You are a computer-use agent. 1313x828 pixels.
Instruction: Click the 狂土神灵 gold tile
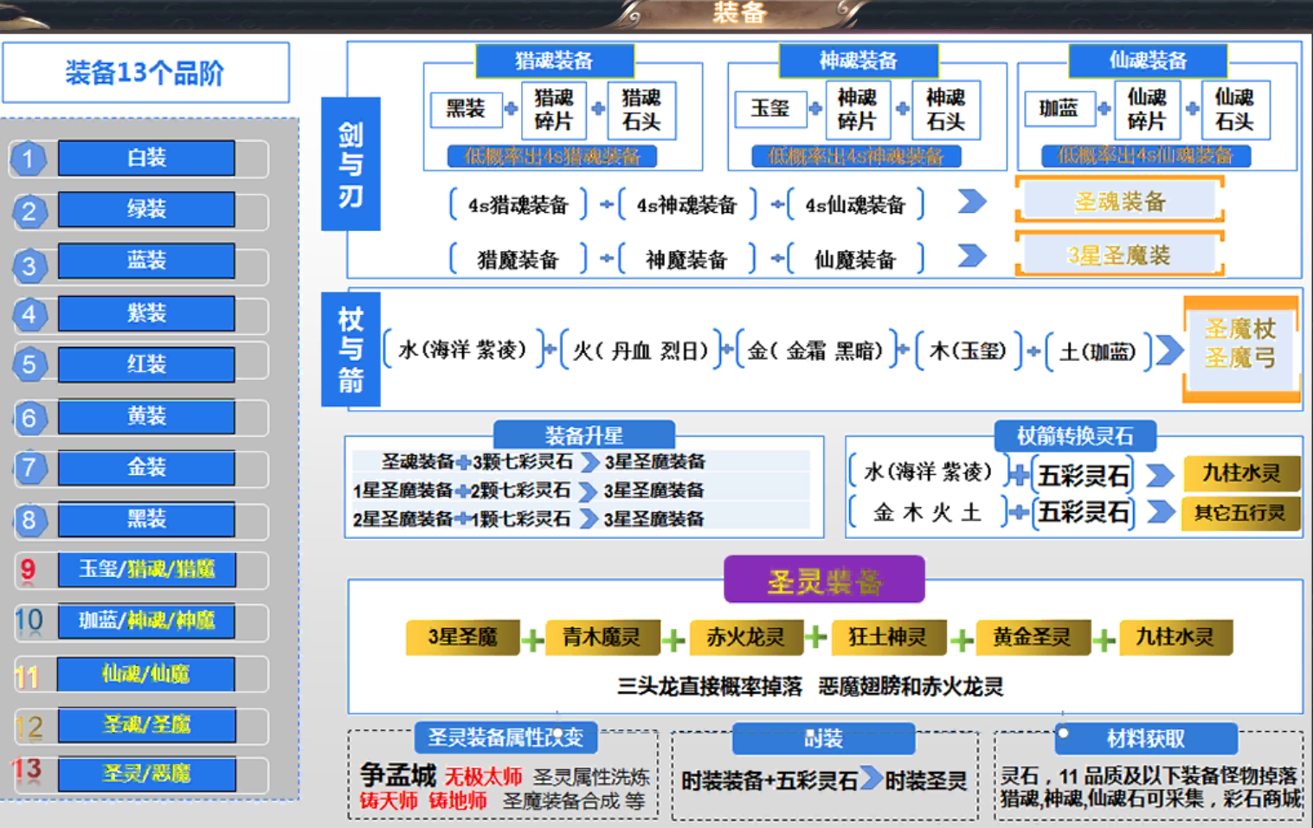(889, 638)
